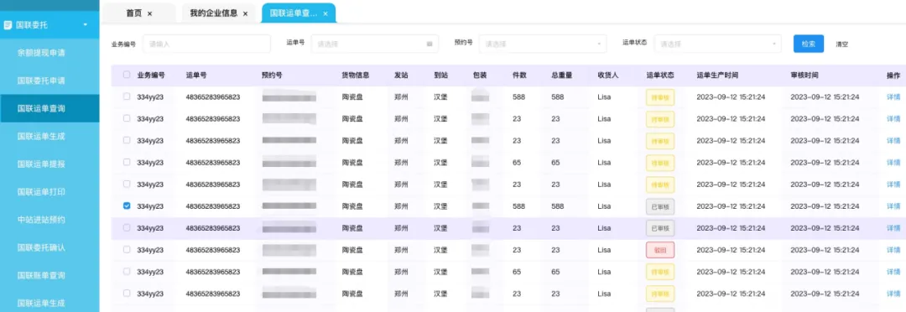
Task: Click the 运单号 column header
Action: [196, 75]
